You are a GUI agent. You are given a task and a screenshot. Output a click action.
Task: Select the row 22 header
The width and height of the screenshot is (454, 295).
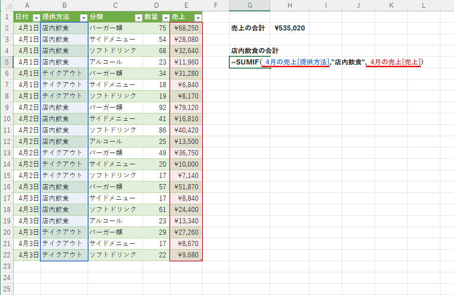click(x=6, y=255)
